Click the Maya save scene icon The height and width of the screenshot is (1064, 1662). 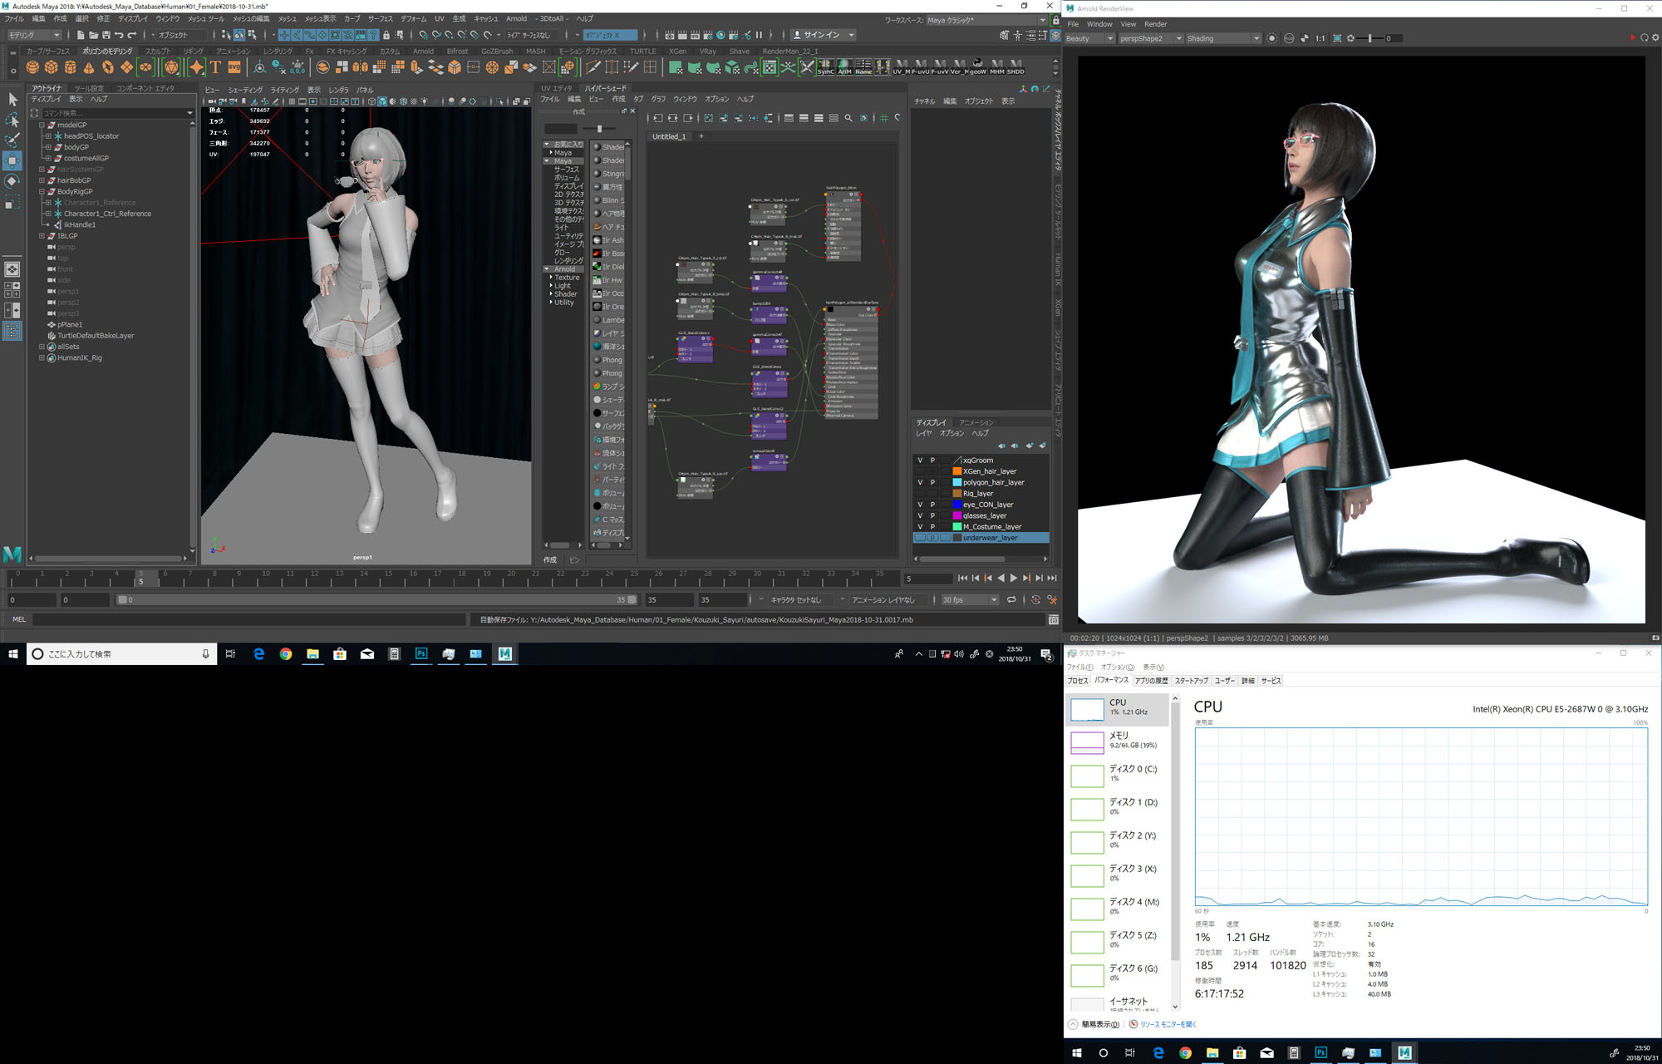[x=106, y=35]
